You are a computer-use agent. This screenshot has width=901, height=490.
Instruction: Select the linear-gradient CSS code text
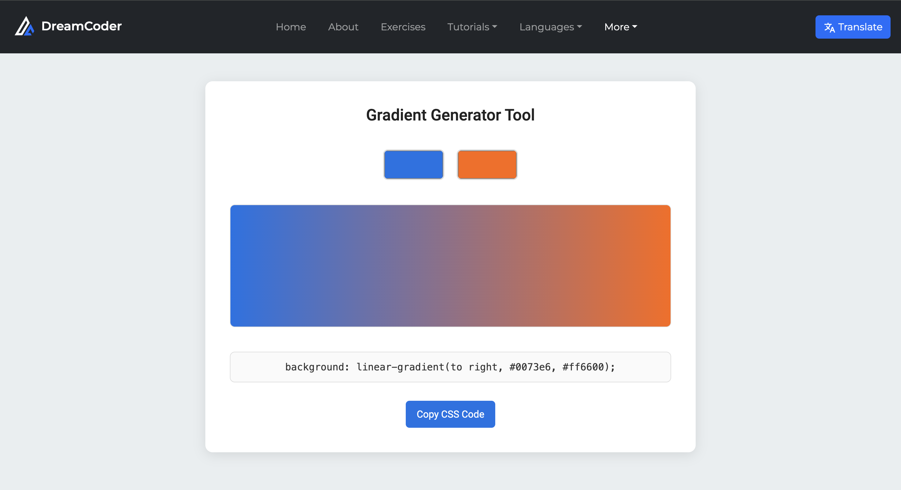pos(450,367)
